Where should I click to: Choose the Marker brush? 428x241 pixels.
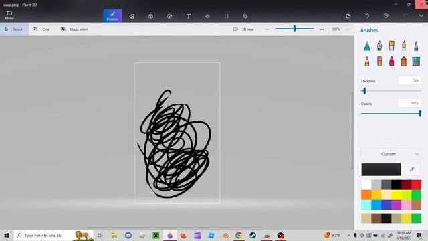click(367, 46)
